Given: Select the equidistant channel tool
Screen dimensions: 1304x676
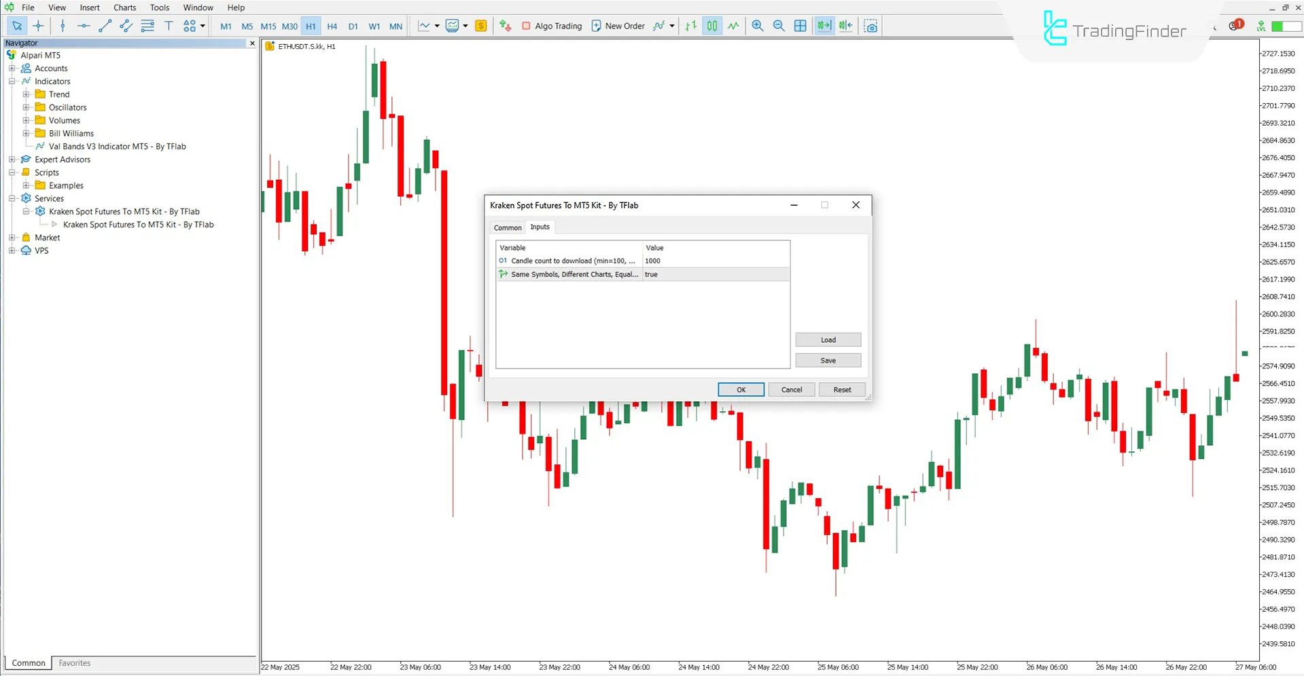Looking at the screenshot, I should [126, 26].
